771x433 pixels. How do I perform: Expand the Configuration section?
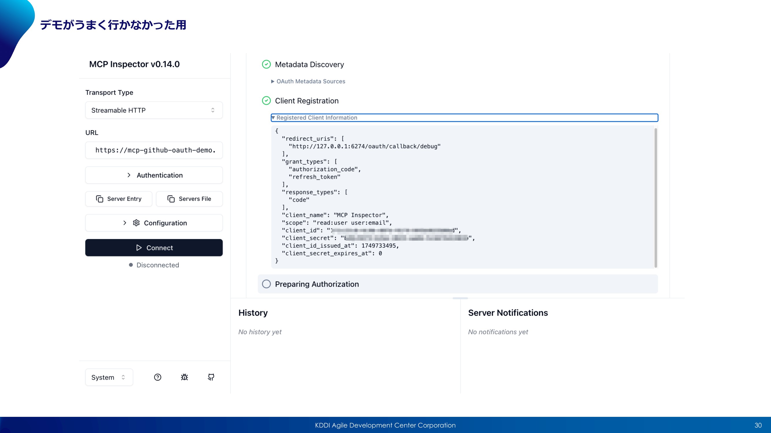coord(154,223)
